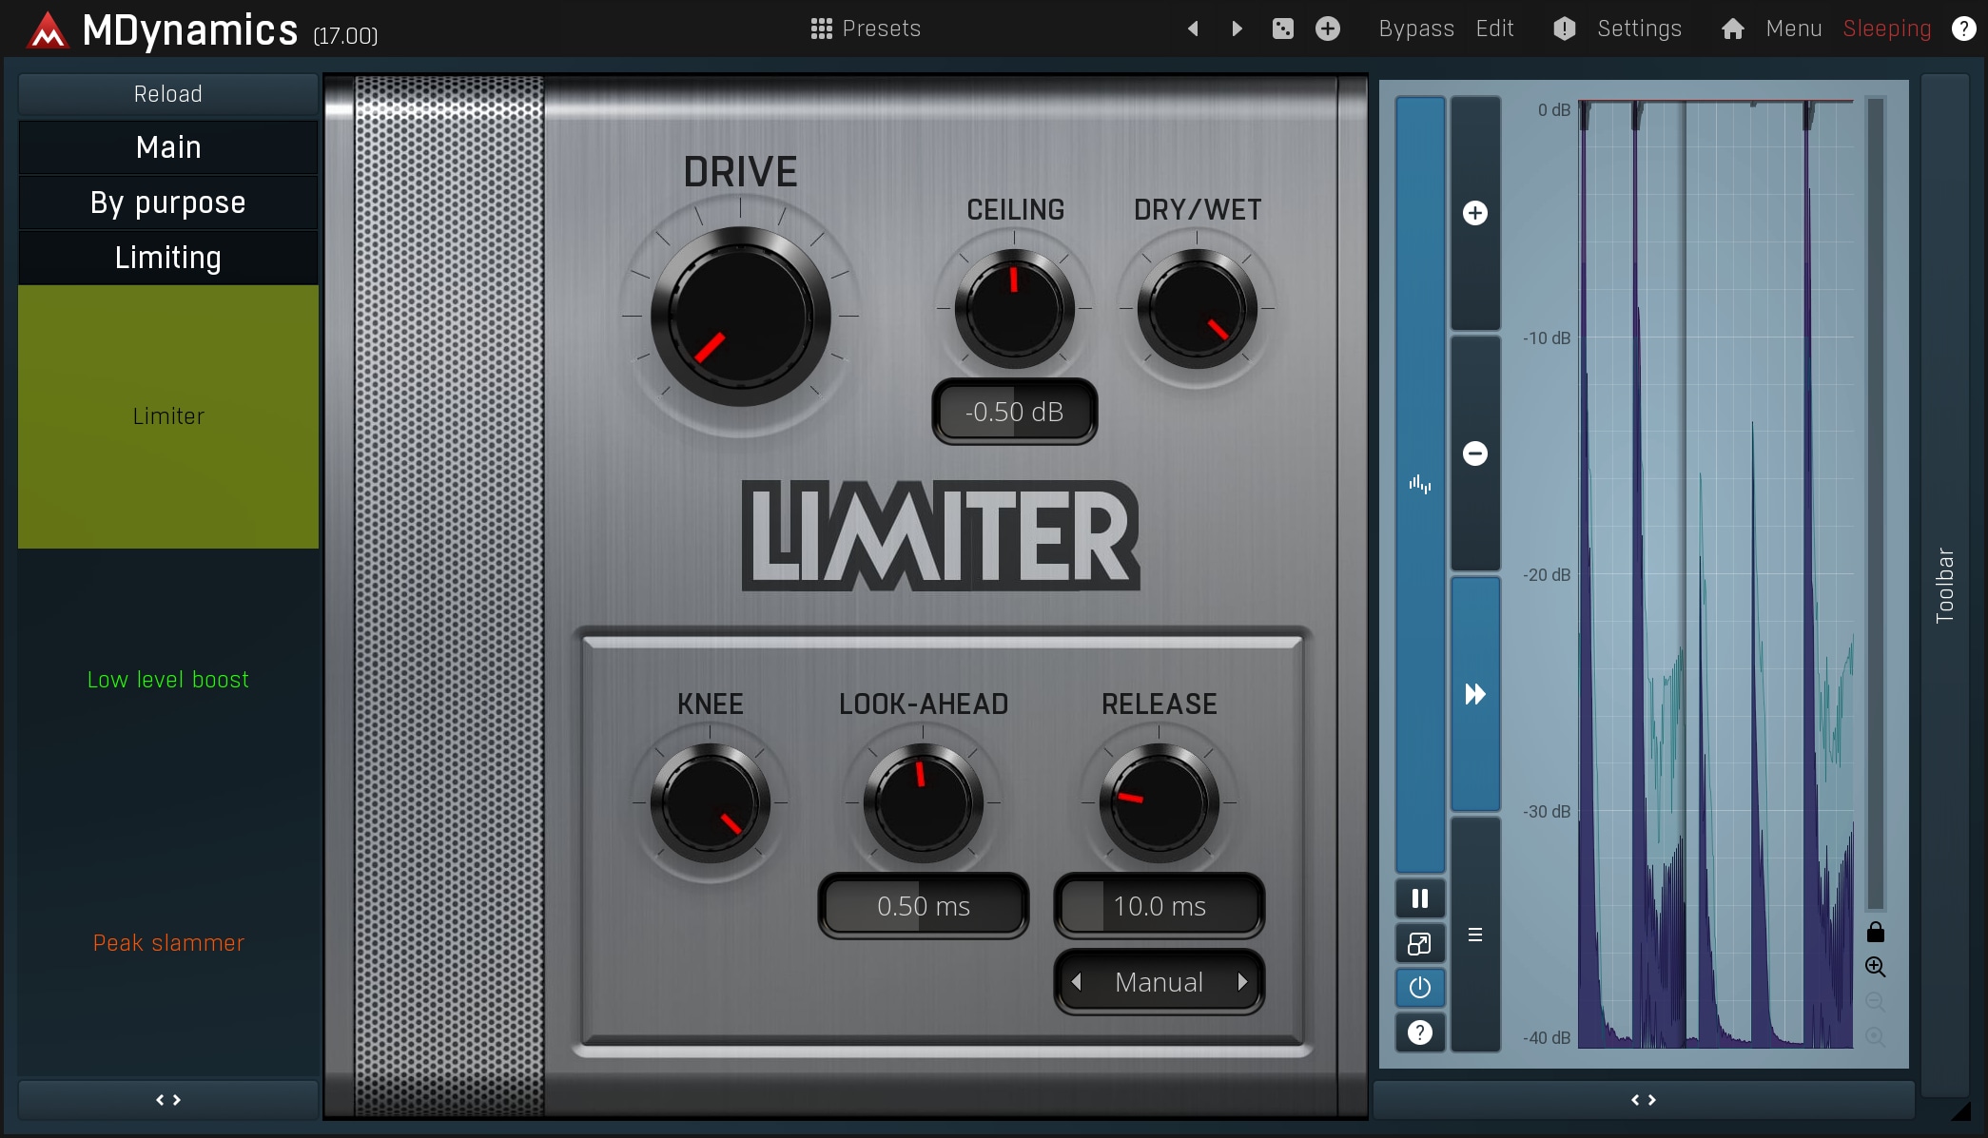Toggle the meter power button
Image resolution: width=1988 pixels, height=1138 pixels.
click(1419, 988)
